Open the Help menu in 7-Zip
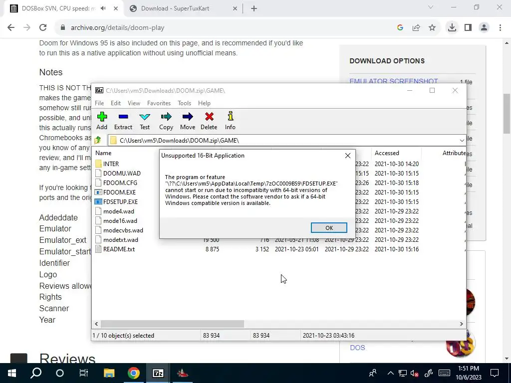This screenshot has height=383, width=511. [x=204, y=103]
